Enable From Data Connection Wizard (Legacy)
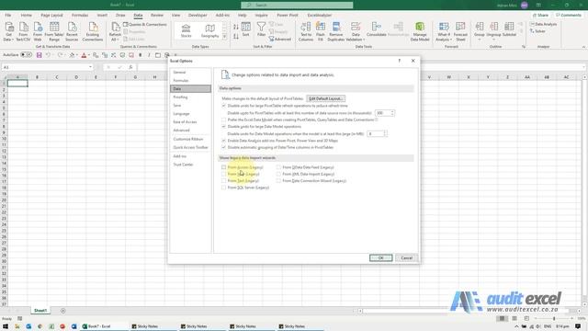Screen dimensions: 588x331 (278, 180)
